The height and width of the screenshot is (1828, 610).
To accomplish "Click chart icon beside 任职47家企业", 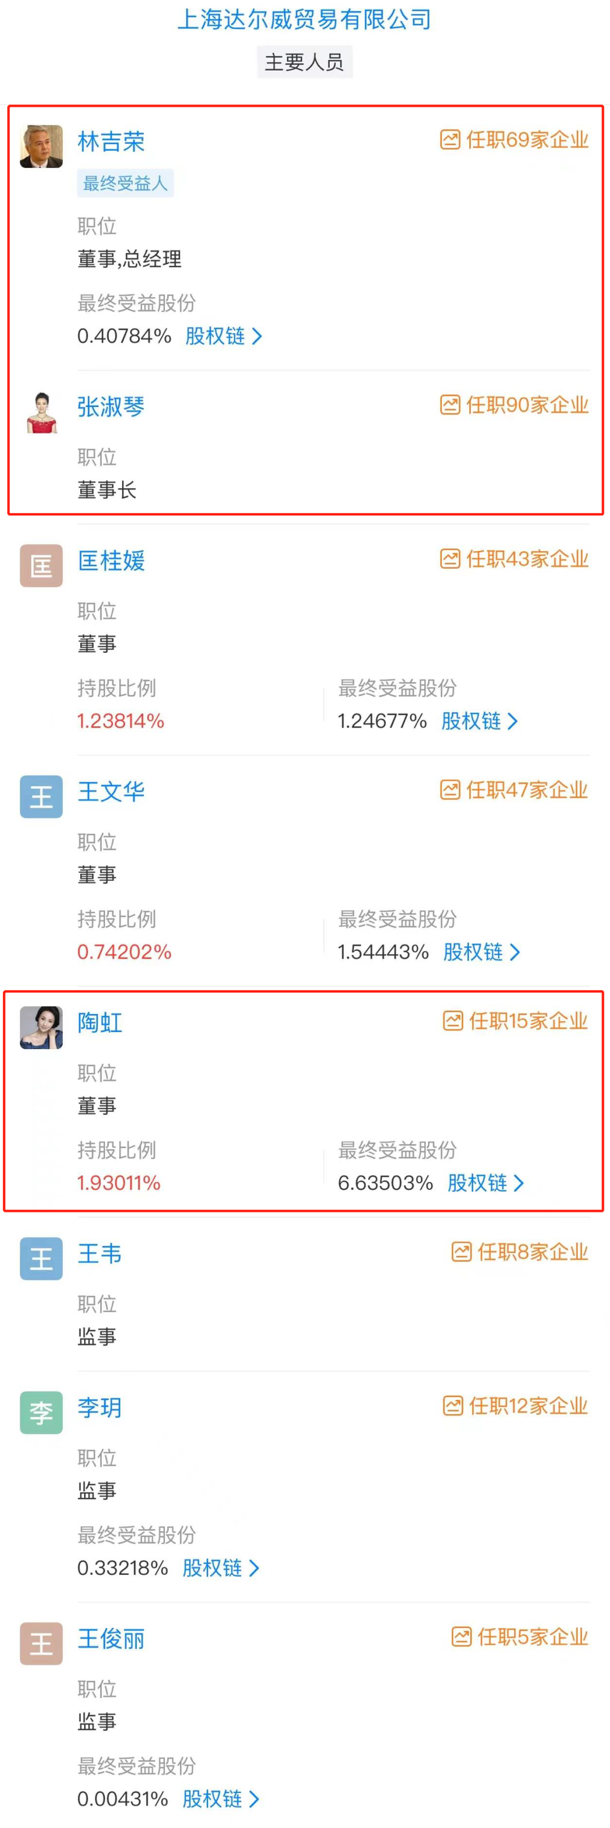I will coord(450,790).
